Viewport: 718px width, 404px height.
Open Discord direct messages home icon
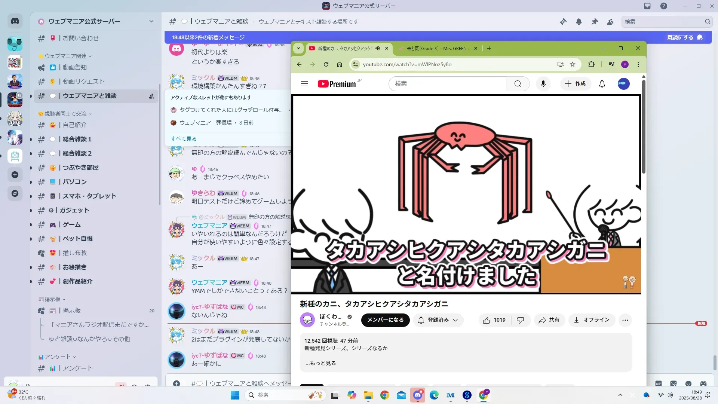pos(15,21)
